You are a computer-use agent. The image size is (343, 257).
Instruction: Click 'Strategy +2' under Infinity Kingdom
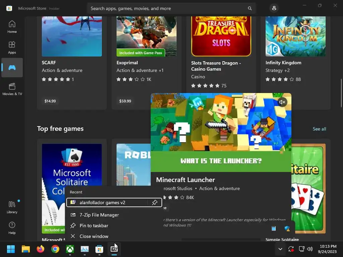point(278,70)
